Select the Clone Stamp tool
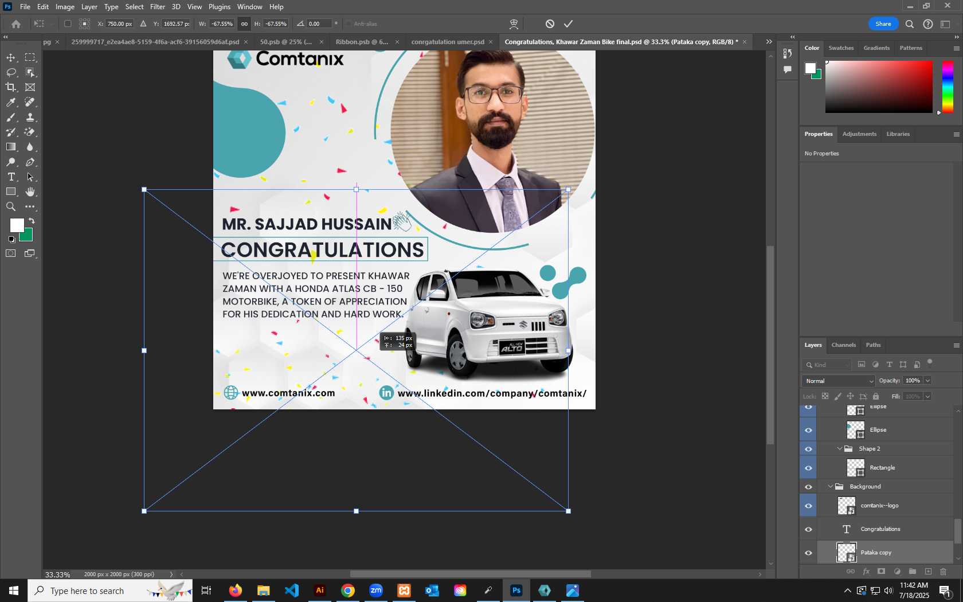 point(30,117)
